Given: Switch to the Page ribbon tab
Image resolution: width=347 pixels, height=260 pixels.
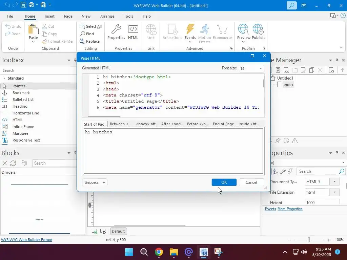Looking at the screenshot, I should [68, 16].
